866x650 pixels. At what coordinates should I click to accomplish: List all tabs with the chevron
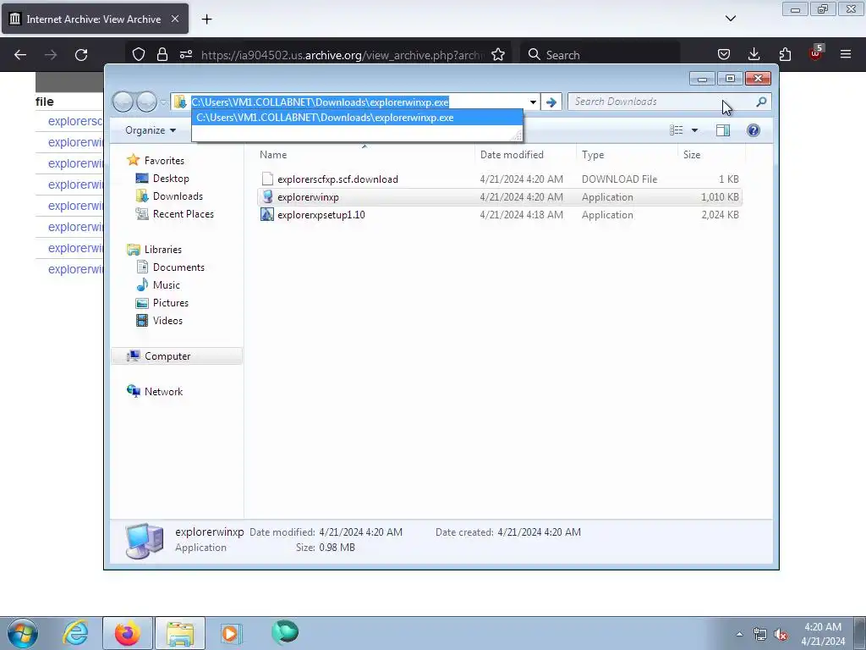point(731,19)
